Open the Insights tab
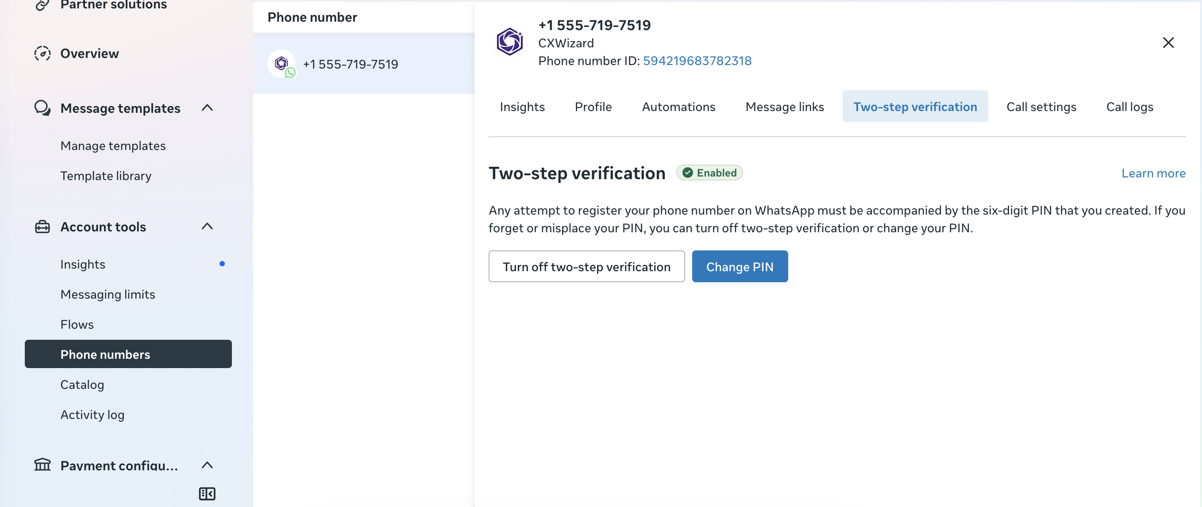1202x507 pixels. (x=522, y=107)
